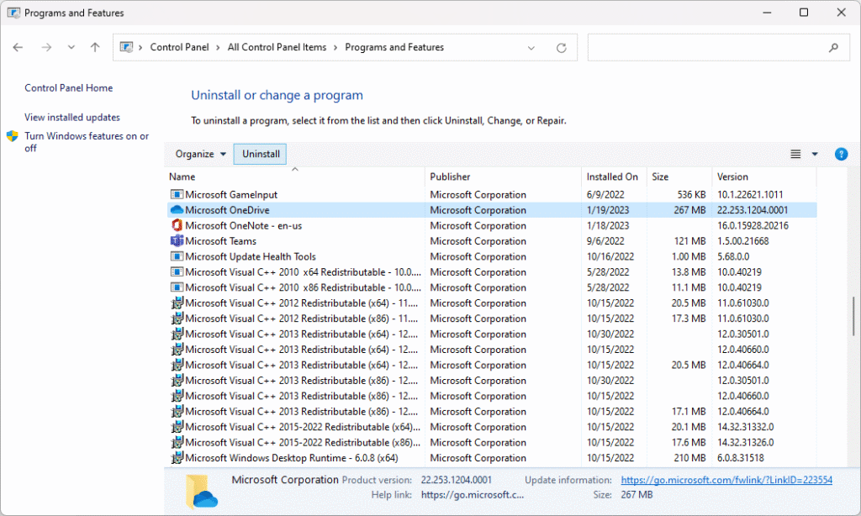Viewport: 861px width, 516px height.
Task: Click the Forward navigation arrow
Action: point(47,47)
